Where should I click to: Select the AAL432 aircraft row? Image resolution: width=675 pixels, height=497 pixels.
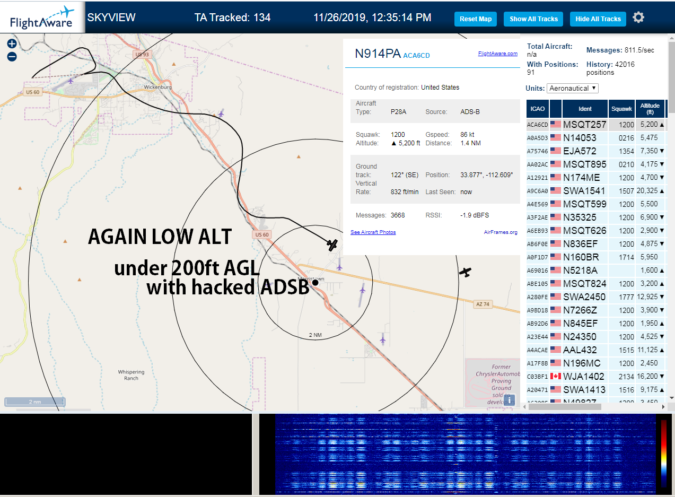[595, 350]
